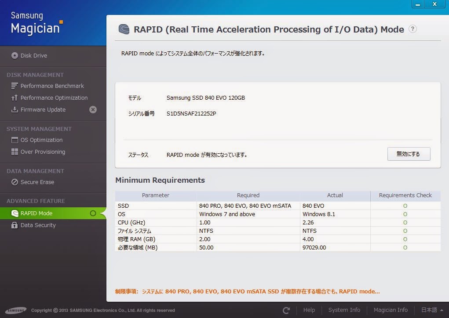This screenshot has height=318, width=449.
Task: Select Over Provisioning in sidebar
Action: tap(43, 152)
